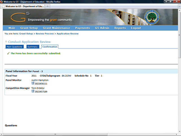Open the Payments menu
The width and height of the screenshot is (181, 136).
83,28
